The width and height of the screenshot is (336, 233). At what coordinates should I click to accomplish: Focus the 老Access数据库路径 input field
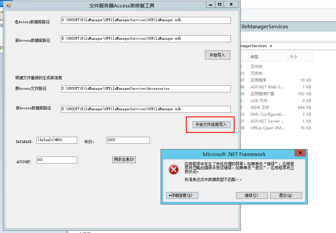[x=146, y=20]
